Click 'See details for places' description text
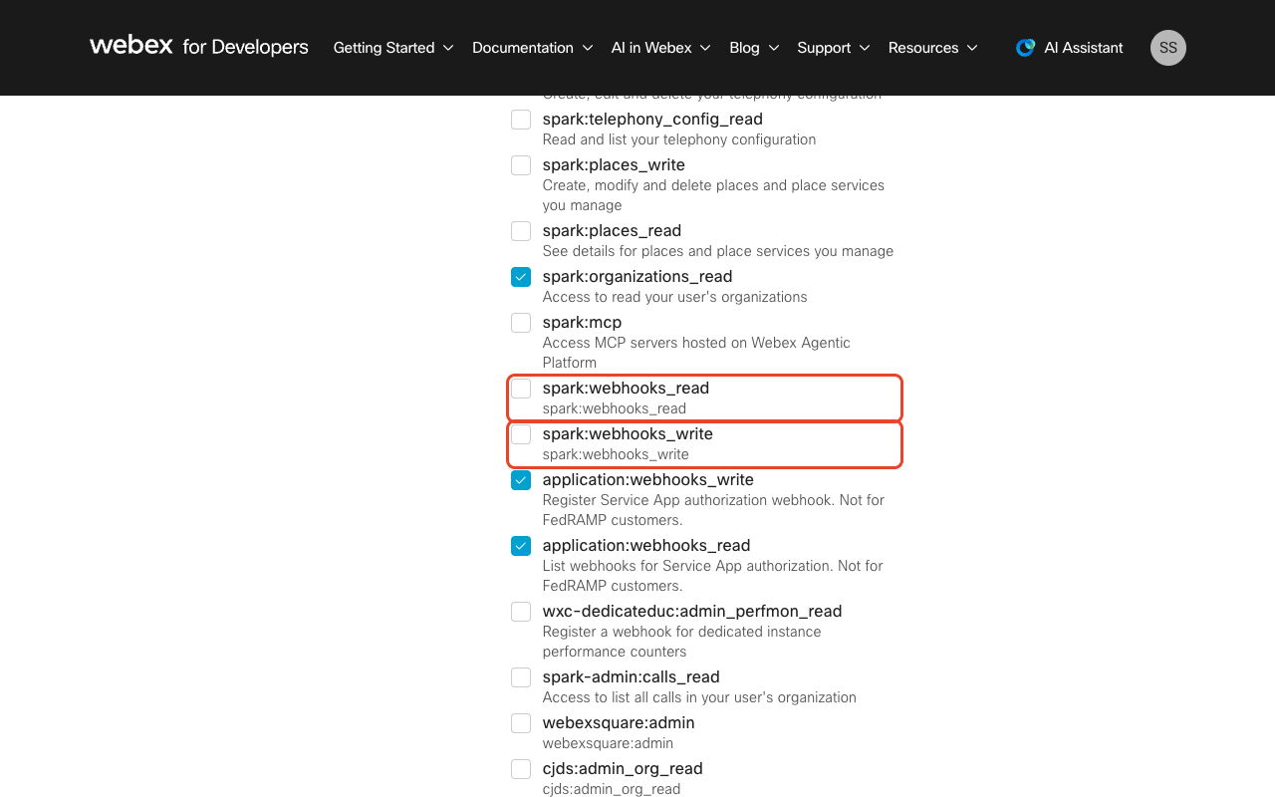This screenshot has width=1275, height=797. pos(718,251)
